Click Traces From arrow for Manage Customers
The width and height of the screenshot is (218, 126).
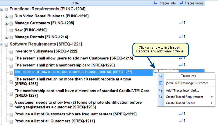[181, 23]
